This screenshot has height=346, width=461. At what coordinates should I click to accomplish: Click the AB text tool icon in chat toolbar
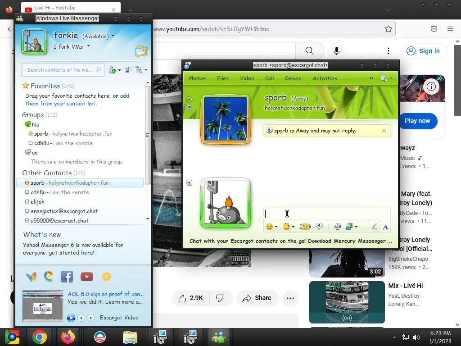point(338,227)
